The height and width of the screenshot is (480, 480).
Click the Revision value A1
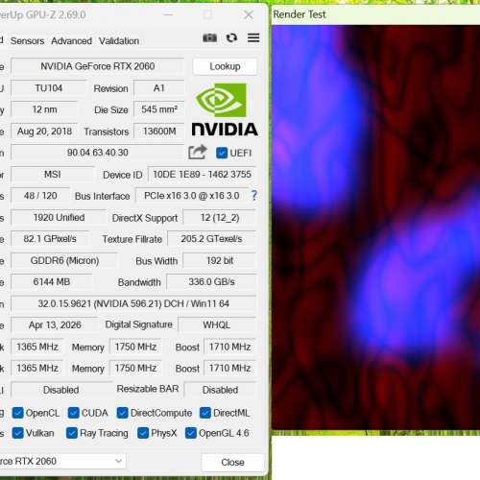pos(159,88)
